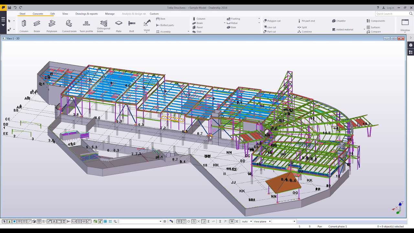Toggle the end point snap switch

[184, 222]
